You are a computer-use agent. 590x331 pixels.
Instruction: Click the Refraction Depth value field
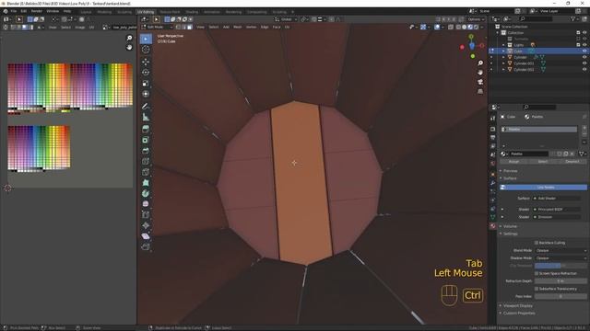tap(560, 281)
